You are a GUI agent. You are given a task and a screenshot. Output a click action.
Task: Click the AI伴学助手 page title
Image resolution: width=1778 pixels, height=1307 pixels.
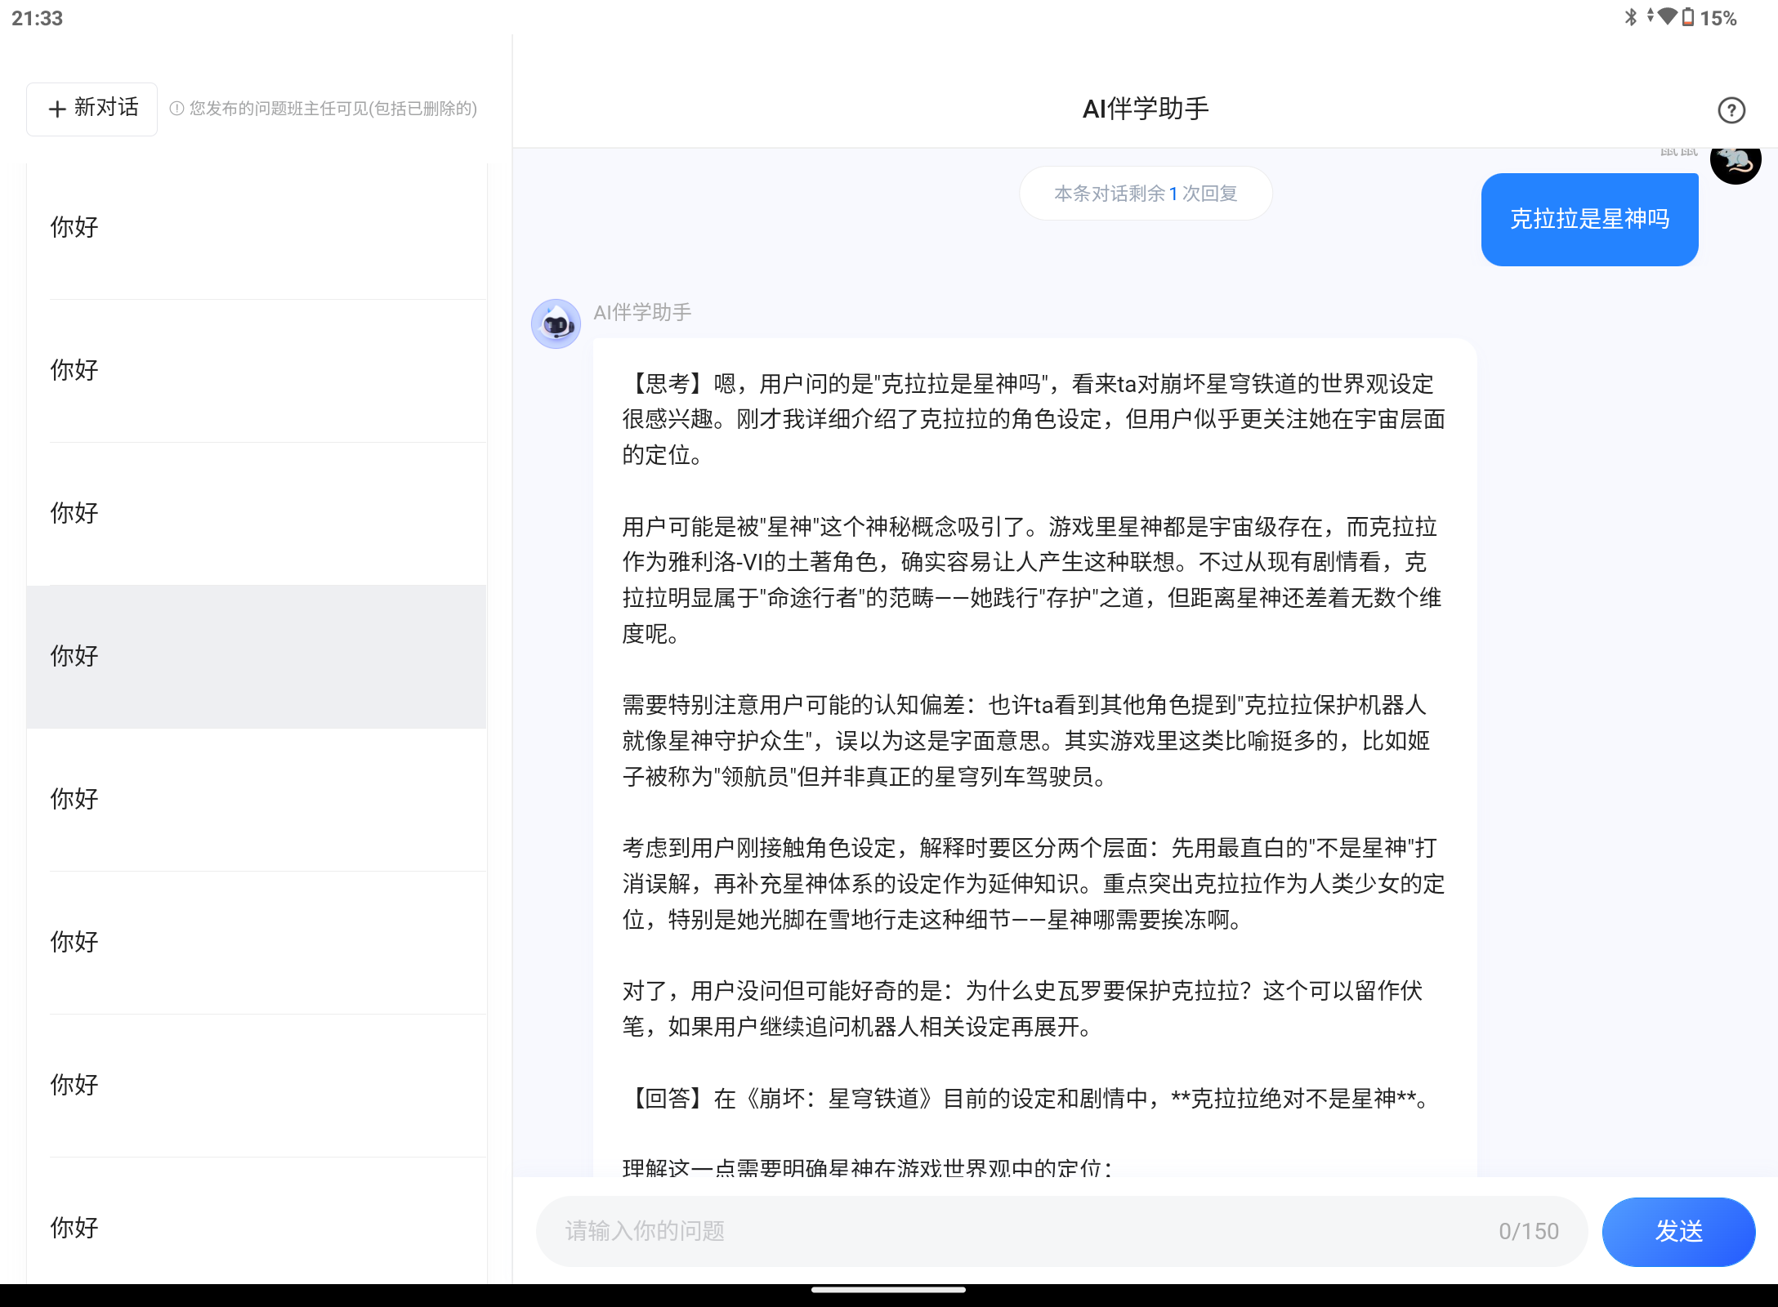pos(1146,109)
